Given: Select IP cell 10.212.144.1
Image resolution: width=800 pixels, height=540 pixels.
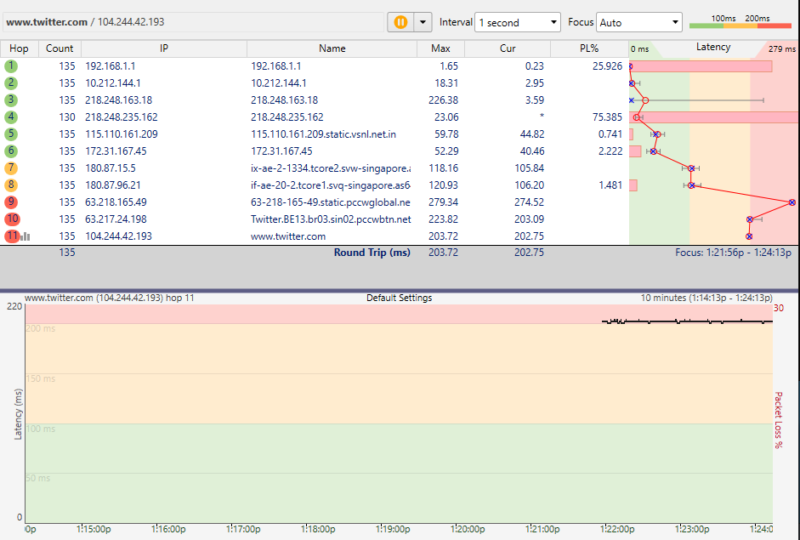Looking at the screenshot, I should (113, 82).
